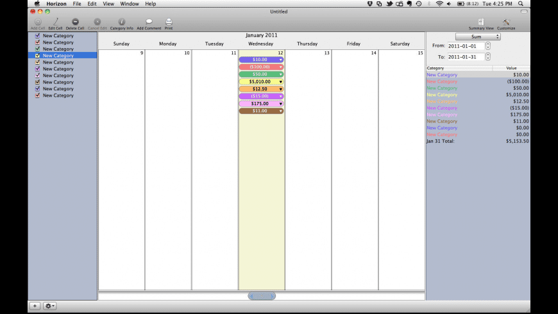
Task: Click the Print icon
Action: (x=169, y=22)
